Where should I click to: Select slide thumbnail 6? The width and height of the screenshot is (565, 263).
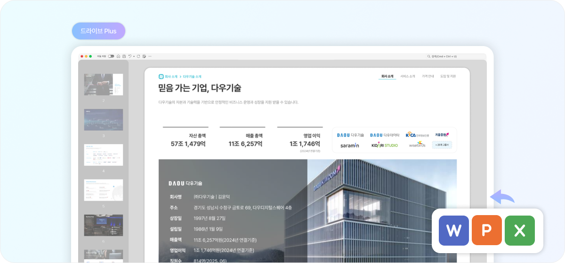[103, 225]
